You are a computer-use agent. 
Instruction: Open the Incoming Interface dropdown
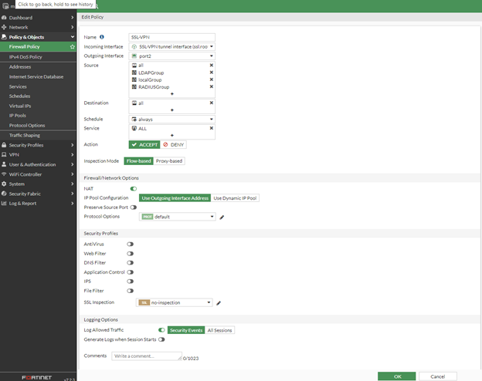click(171, 46)
